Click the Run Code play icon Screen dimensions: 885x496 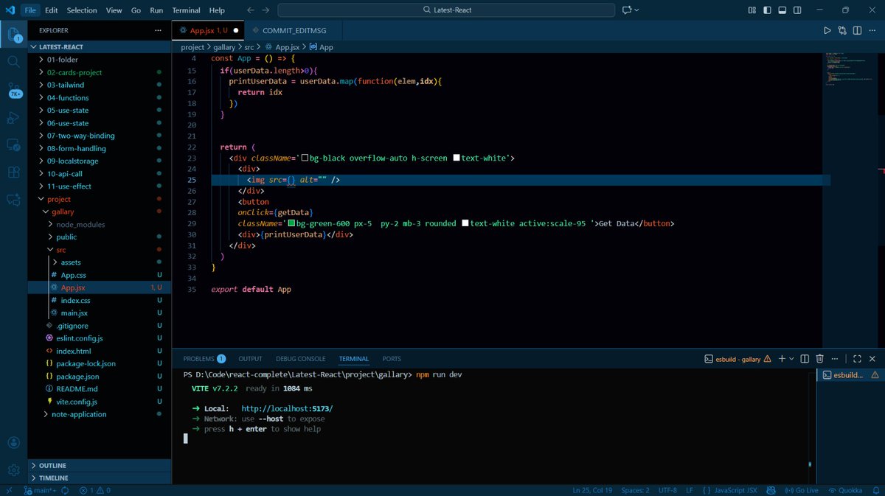(827, 30)
